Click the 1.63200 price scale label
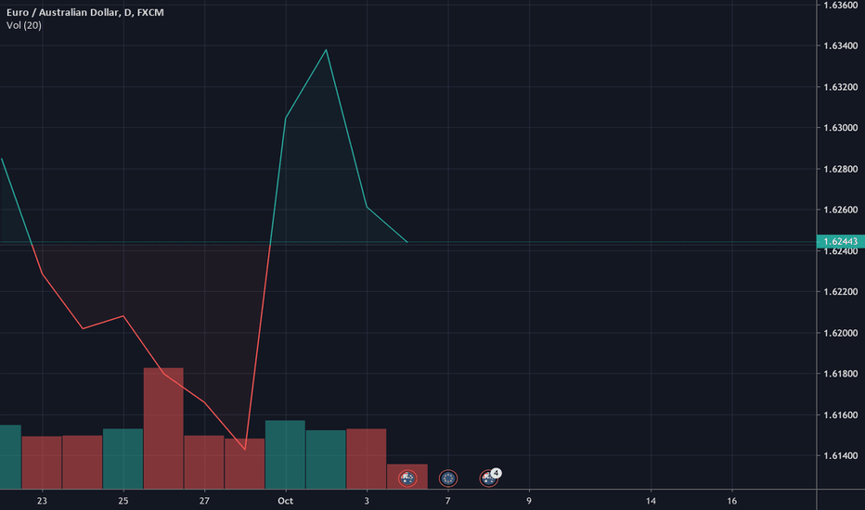The width and height of the screenshot is (865, 510). 840,87
